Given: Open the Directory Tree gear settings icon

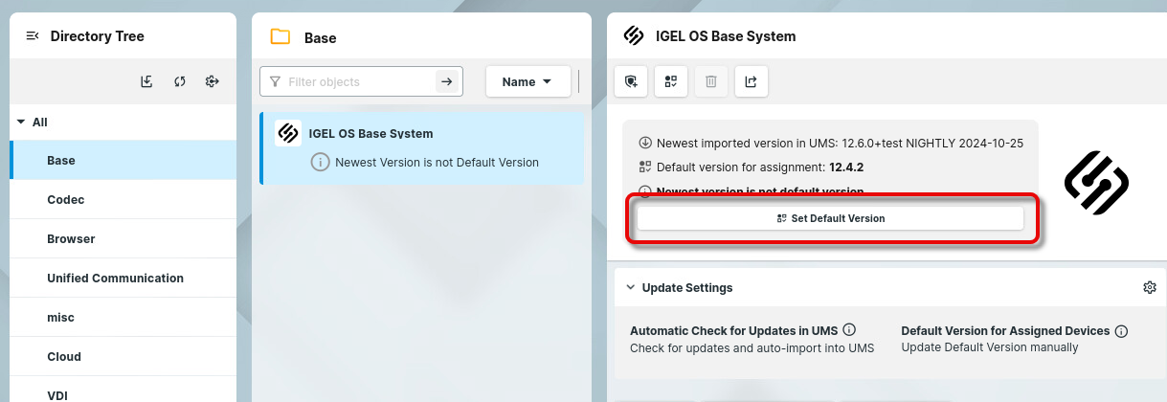Looking at the screenshot, I should pos(213,82).
